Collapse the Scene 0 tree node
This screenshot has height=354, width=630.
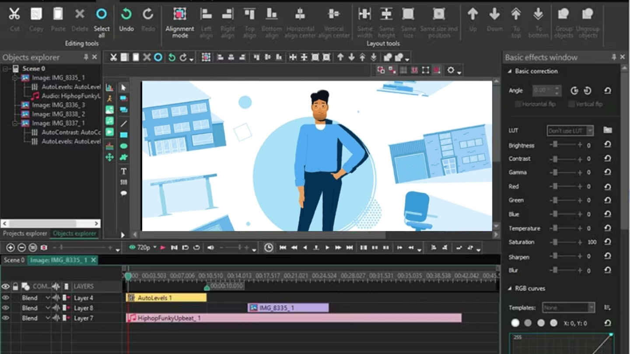point(6,69)
